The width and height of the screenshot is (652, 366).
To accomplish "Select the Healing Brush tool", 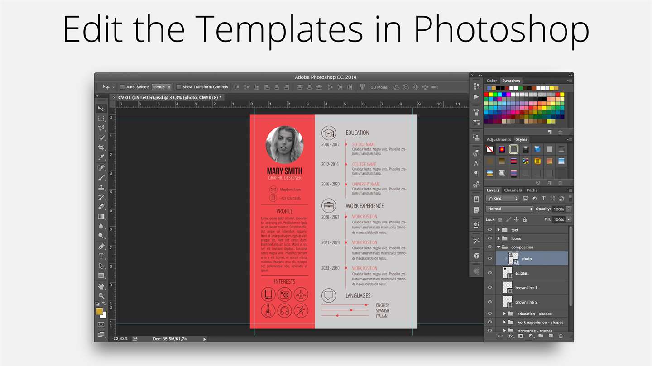I will pyautogui.click(x=101, y=168).
